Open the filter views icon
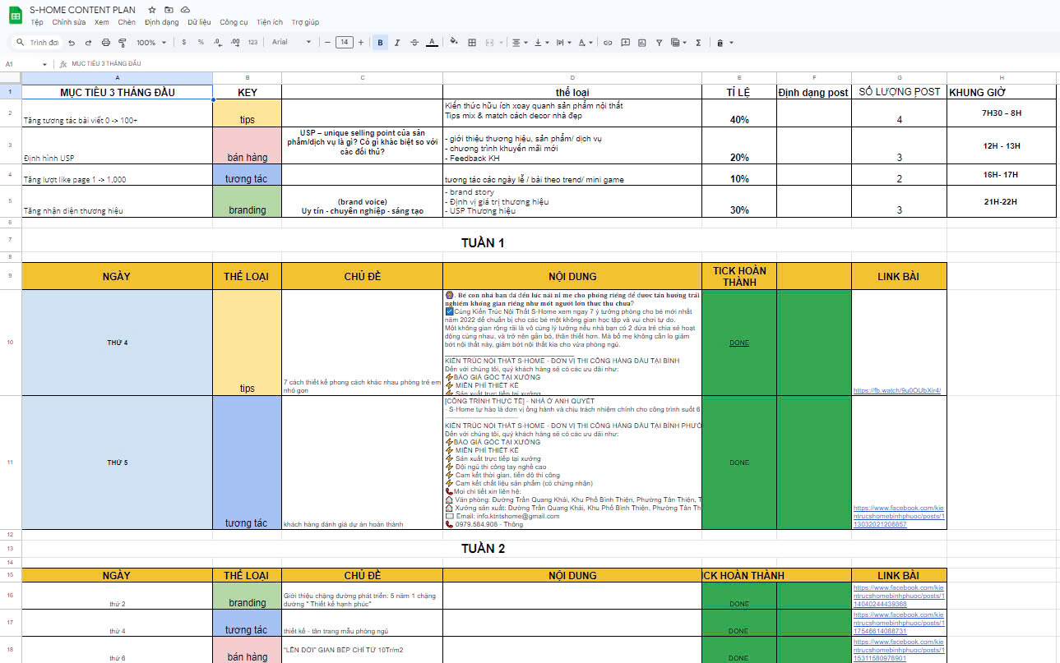Image resolution: width=1060 pixels, height=663 pixels. click(678, 42)
